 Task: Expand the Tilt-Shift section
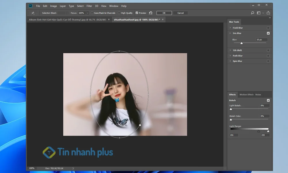[230, 50]
